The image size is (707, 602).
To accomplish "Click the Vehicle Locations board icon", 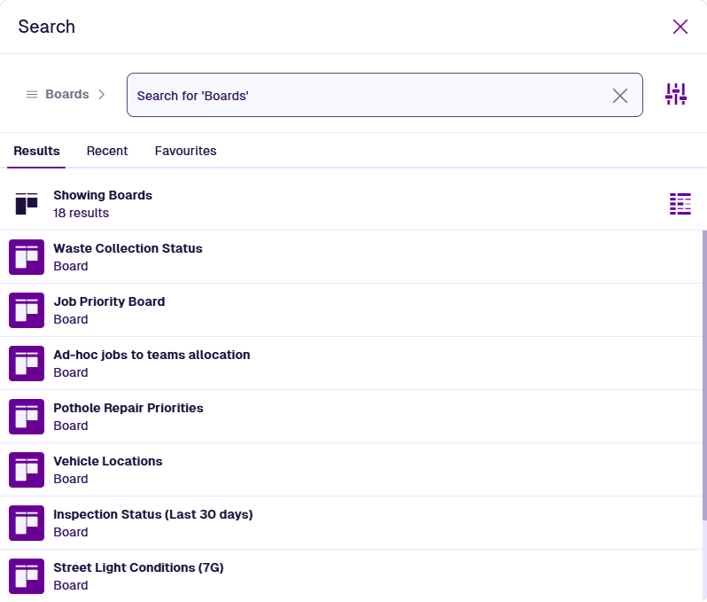I will [27, 470].
